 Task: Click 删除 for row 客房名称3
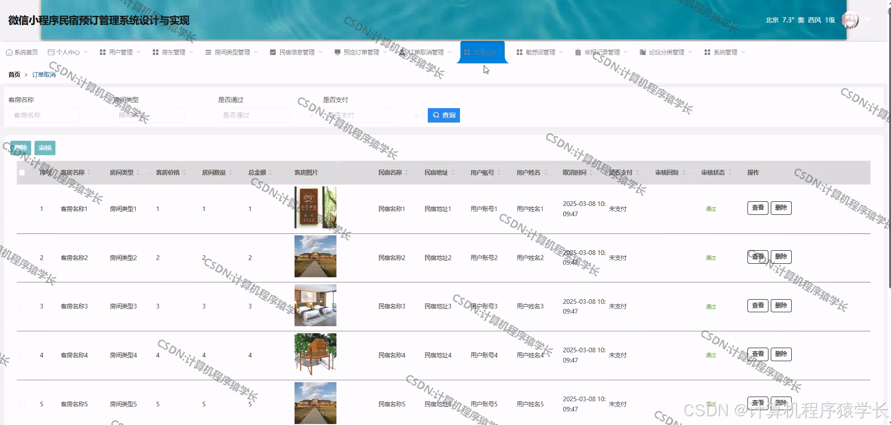[x=781, y=306]
